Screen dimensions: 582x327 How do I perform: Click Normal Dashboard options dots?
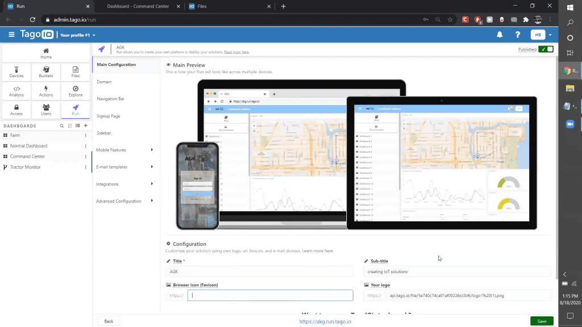coord(86,146)
